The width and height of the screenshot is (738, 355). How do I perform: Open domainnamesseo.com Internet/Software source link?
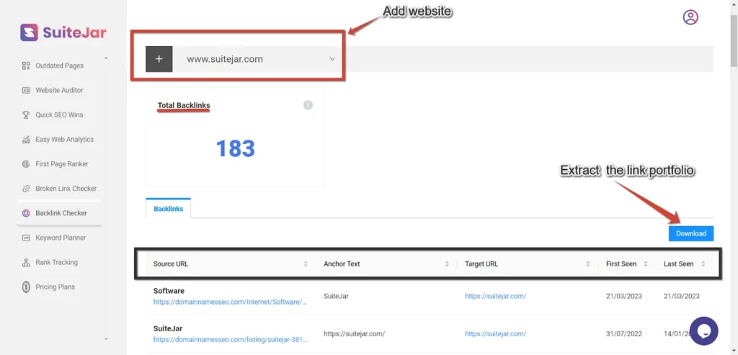click(x=230, y=302)
